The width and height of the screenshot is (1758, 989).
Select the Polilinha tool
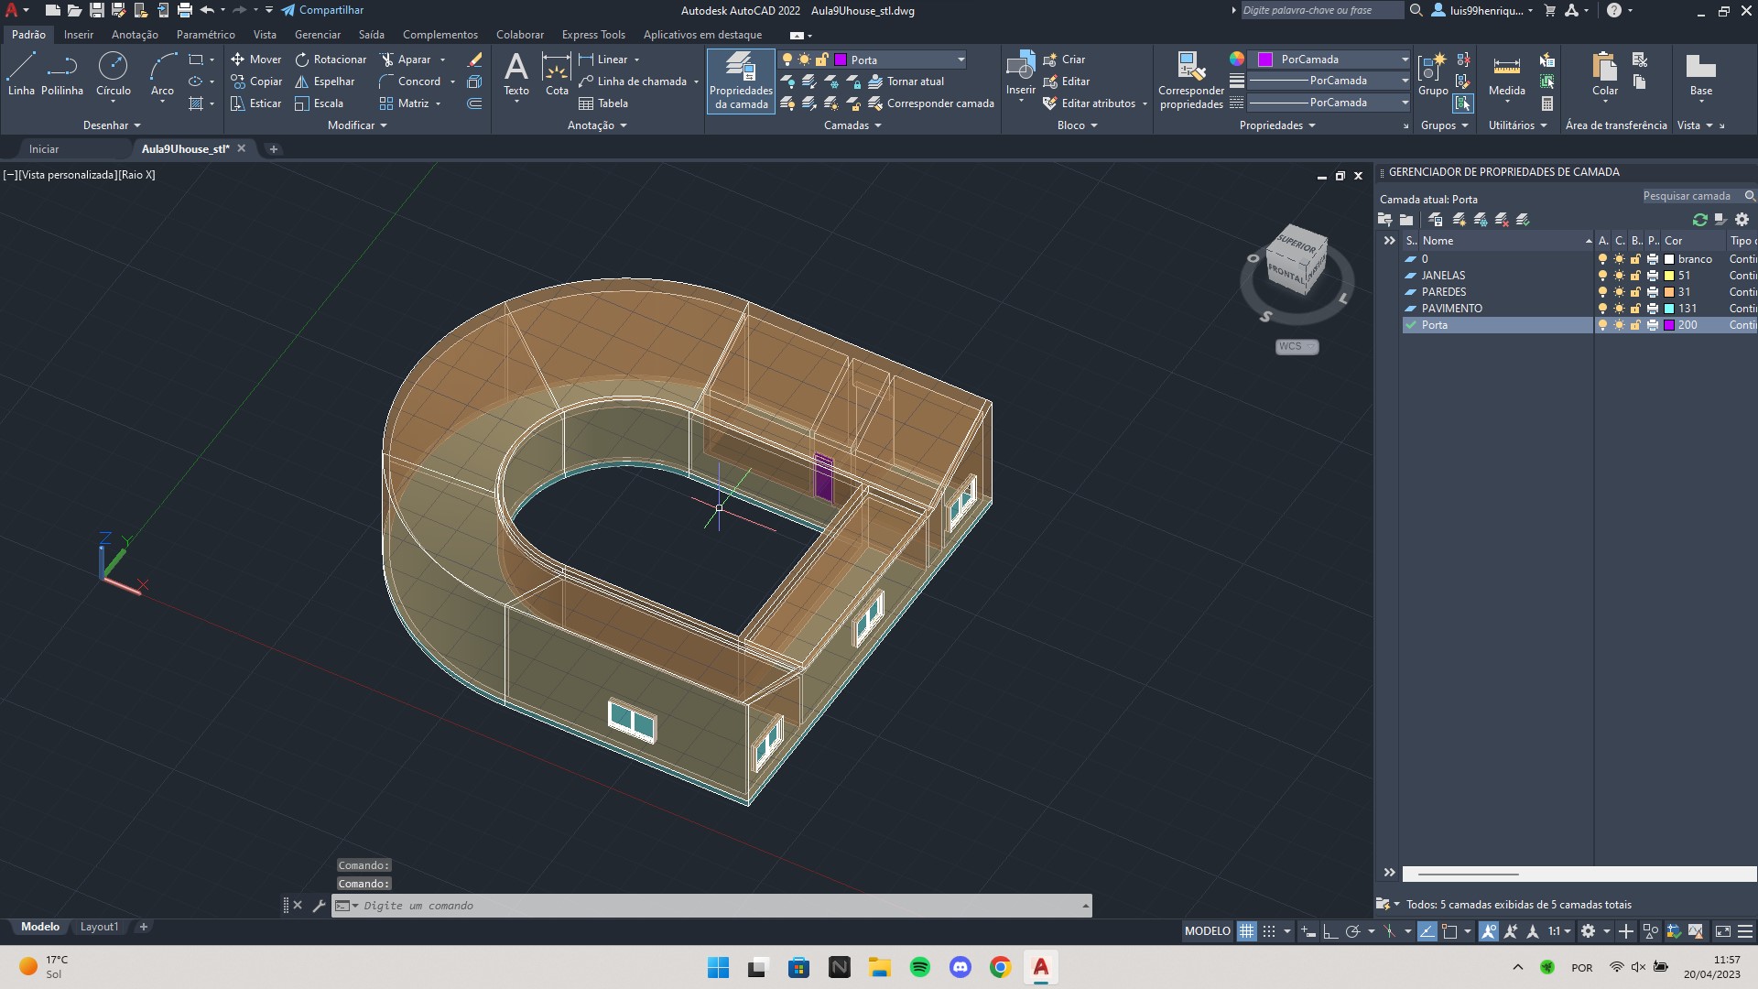tap(62, 73)
